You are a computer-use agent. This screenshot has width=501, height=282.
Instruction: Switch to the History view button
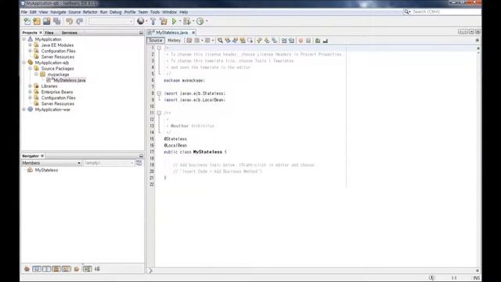click(x=174, y=41)
